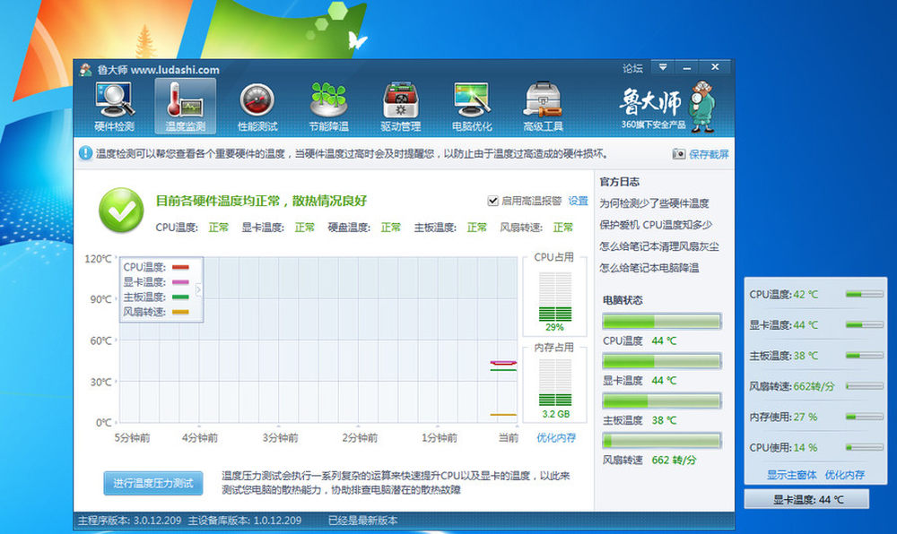This screenshot has width=897, height=534.
Task: Click the widget's 内存使用 27 % mini bar
Action: (864, 417)
